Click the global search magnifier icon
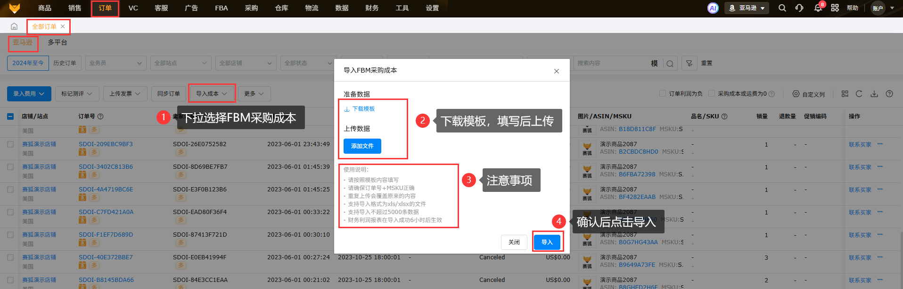This screenshot has height=289, width=903. coord(782,8)
